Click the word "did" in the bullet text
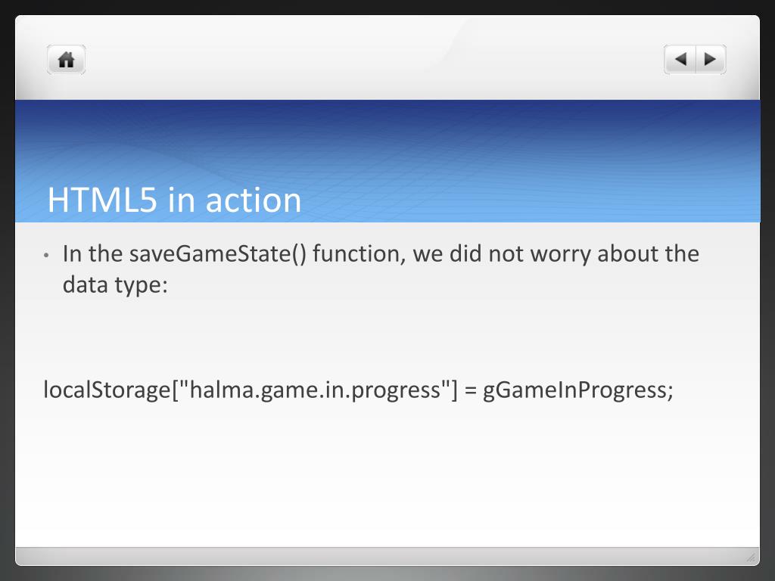775x581 pixels. pyautogui.click(x=465, y=254)
